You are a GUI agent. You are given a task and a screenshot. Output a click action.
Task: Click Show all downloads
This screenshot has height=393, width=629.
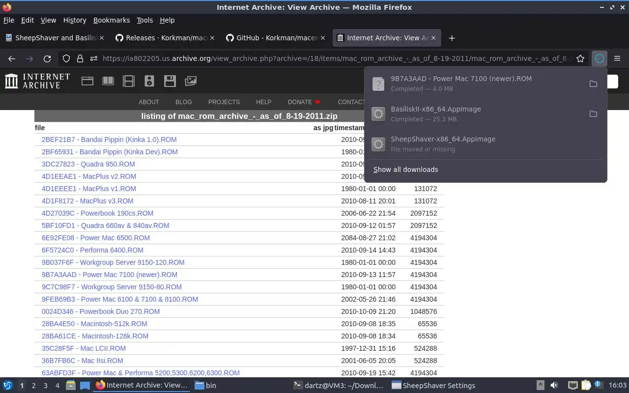[x=406, y=169]
